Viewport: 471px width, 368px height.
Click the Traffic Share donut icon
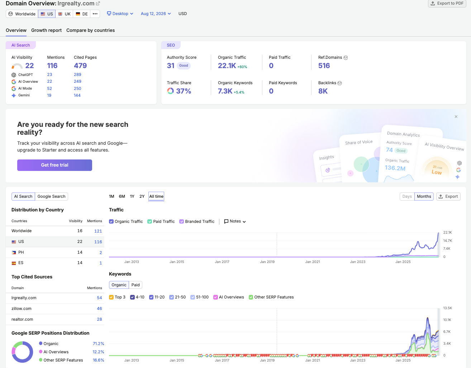[170, 91]
